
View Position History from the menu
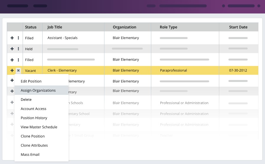pyautogui.click(x=34, y=118)
